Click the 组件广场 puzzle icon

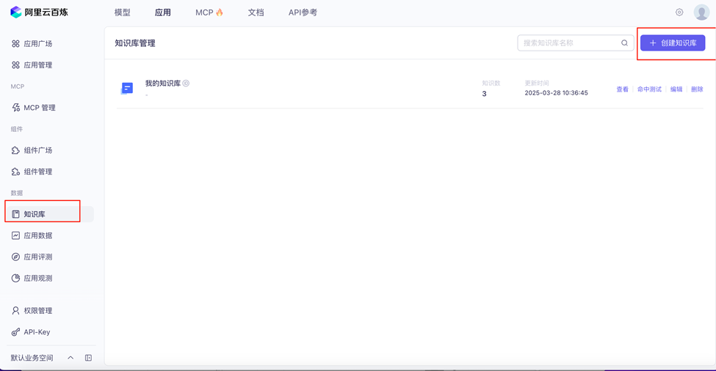coord(15,150)
